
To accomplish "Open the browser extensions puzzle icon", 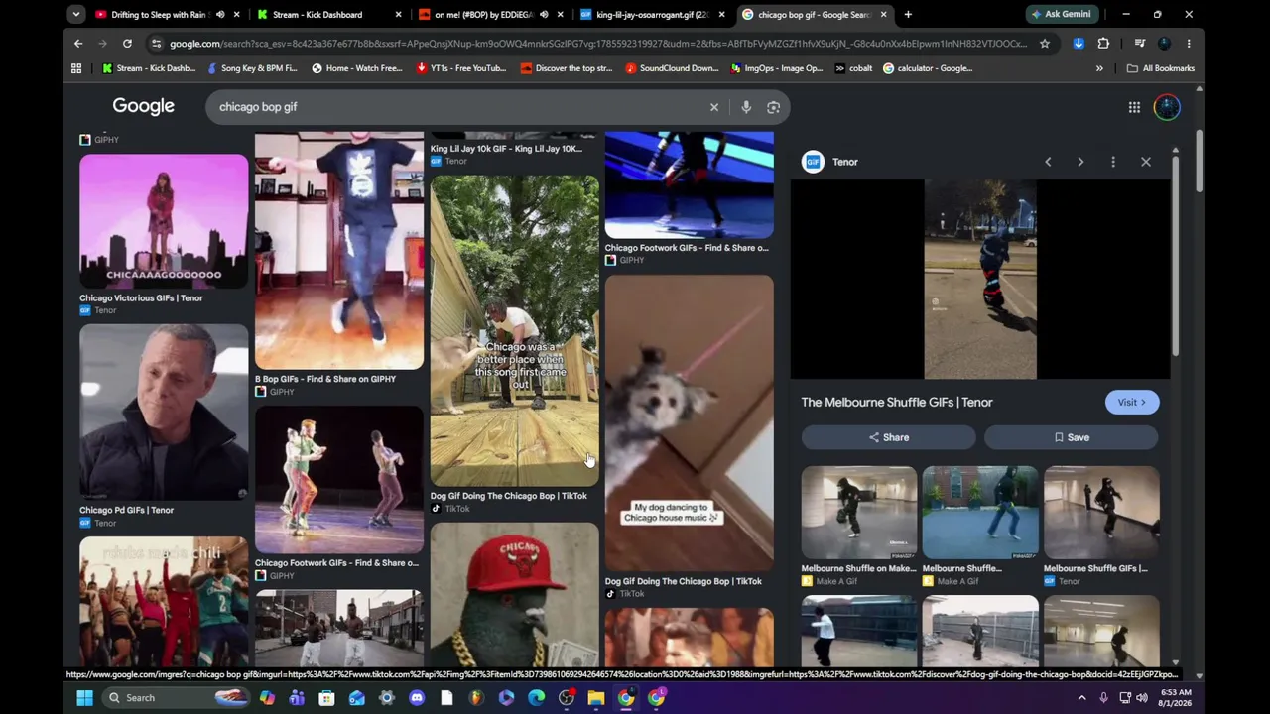I will tap(1103, 44).
